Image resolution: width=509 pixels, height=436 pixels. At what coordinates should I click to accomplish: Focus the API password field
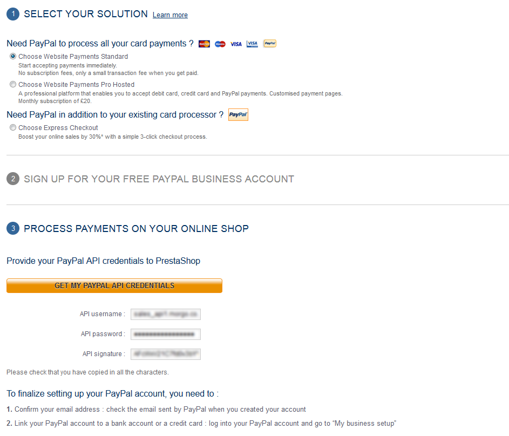coord(166,334)
